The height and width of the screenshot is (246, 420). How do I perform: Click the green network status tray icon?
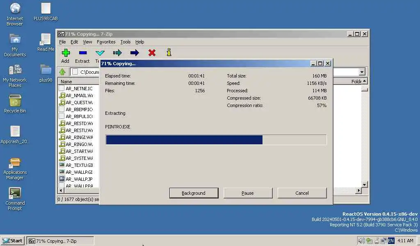click(369, 241)
